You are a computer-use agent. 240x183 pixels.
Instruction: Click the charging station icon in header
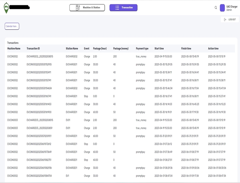pos(78,8)
